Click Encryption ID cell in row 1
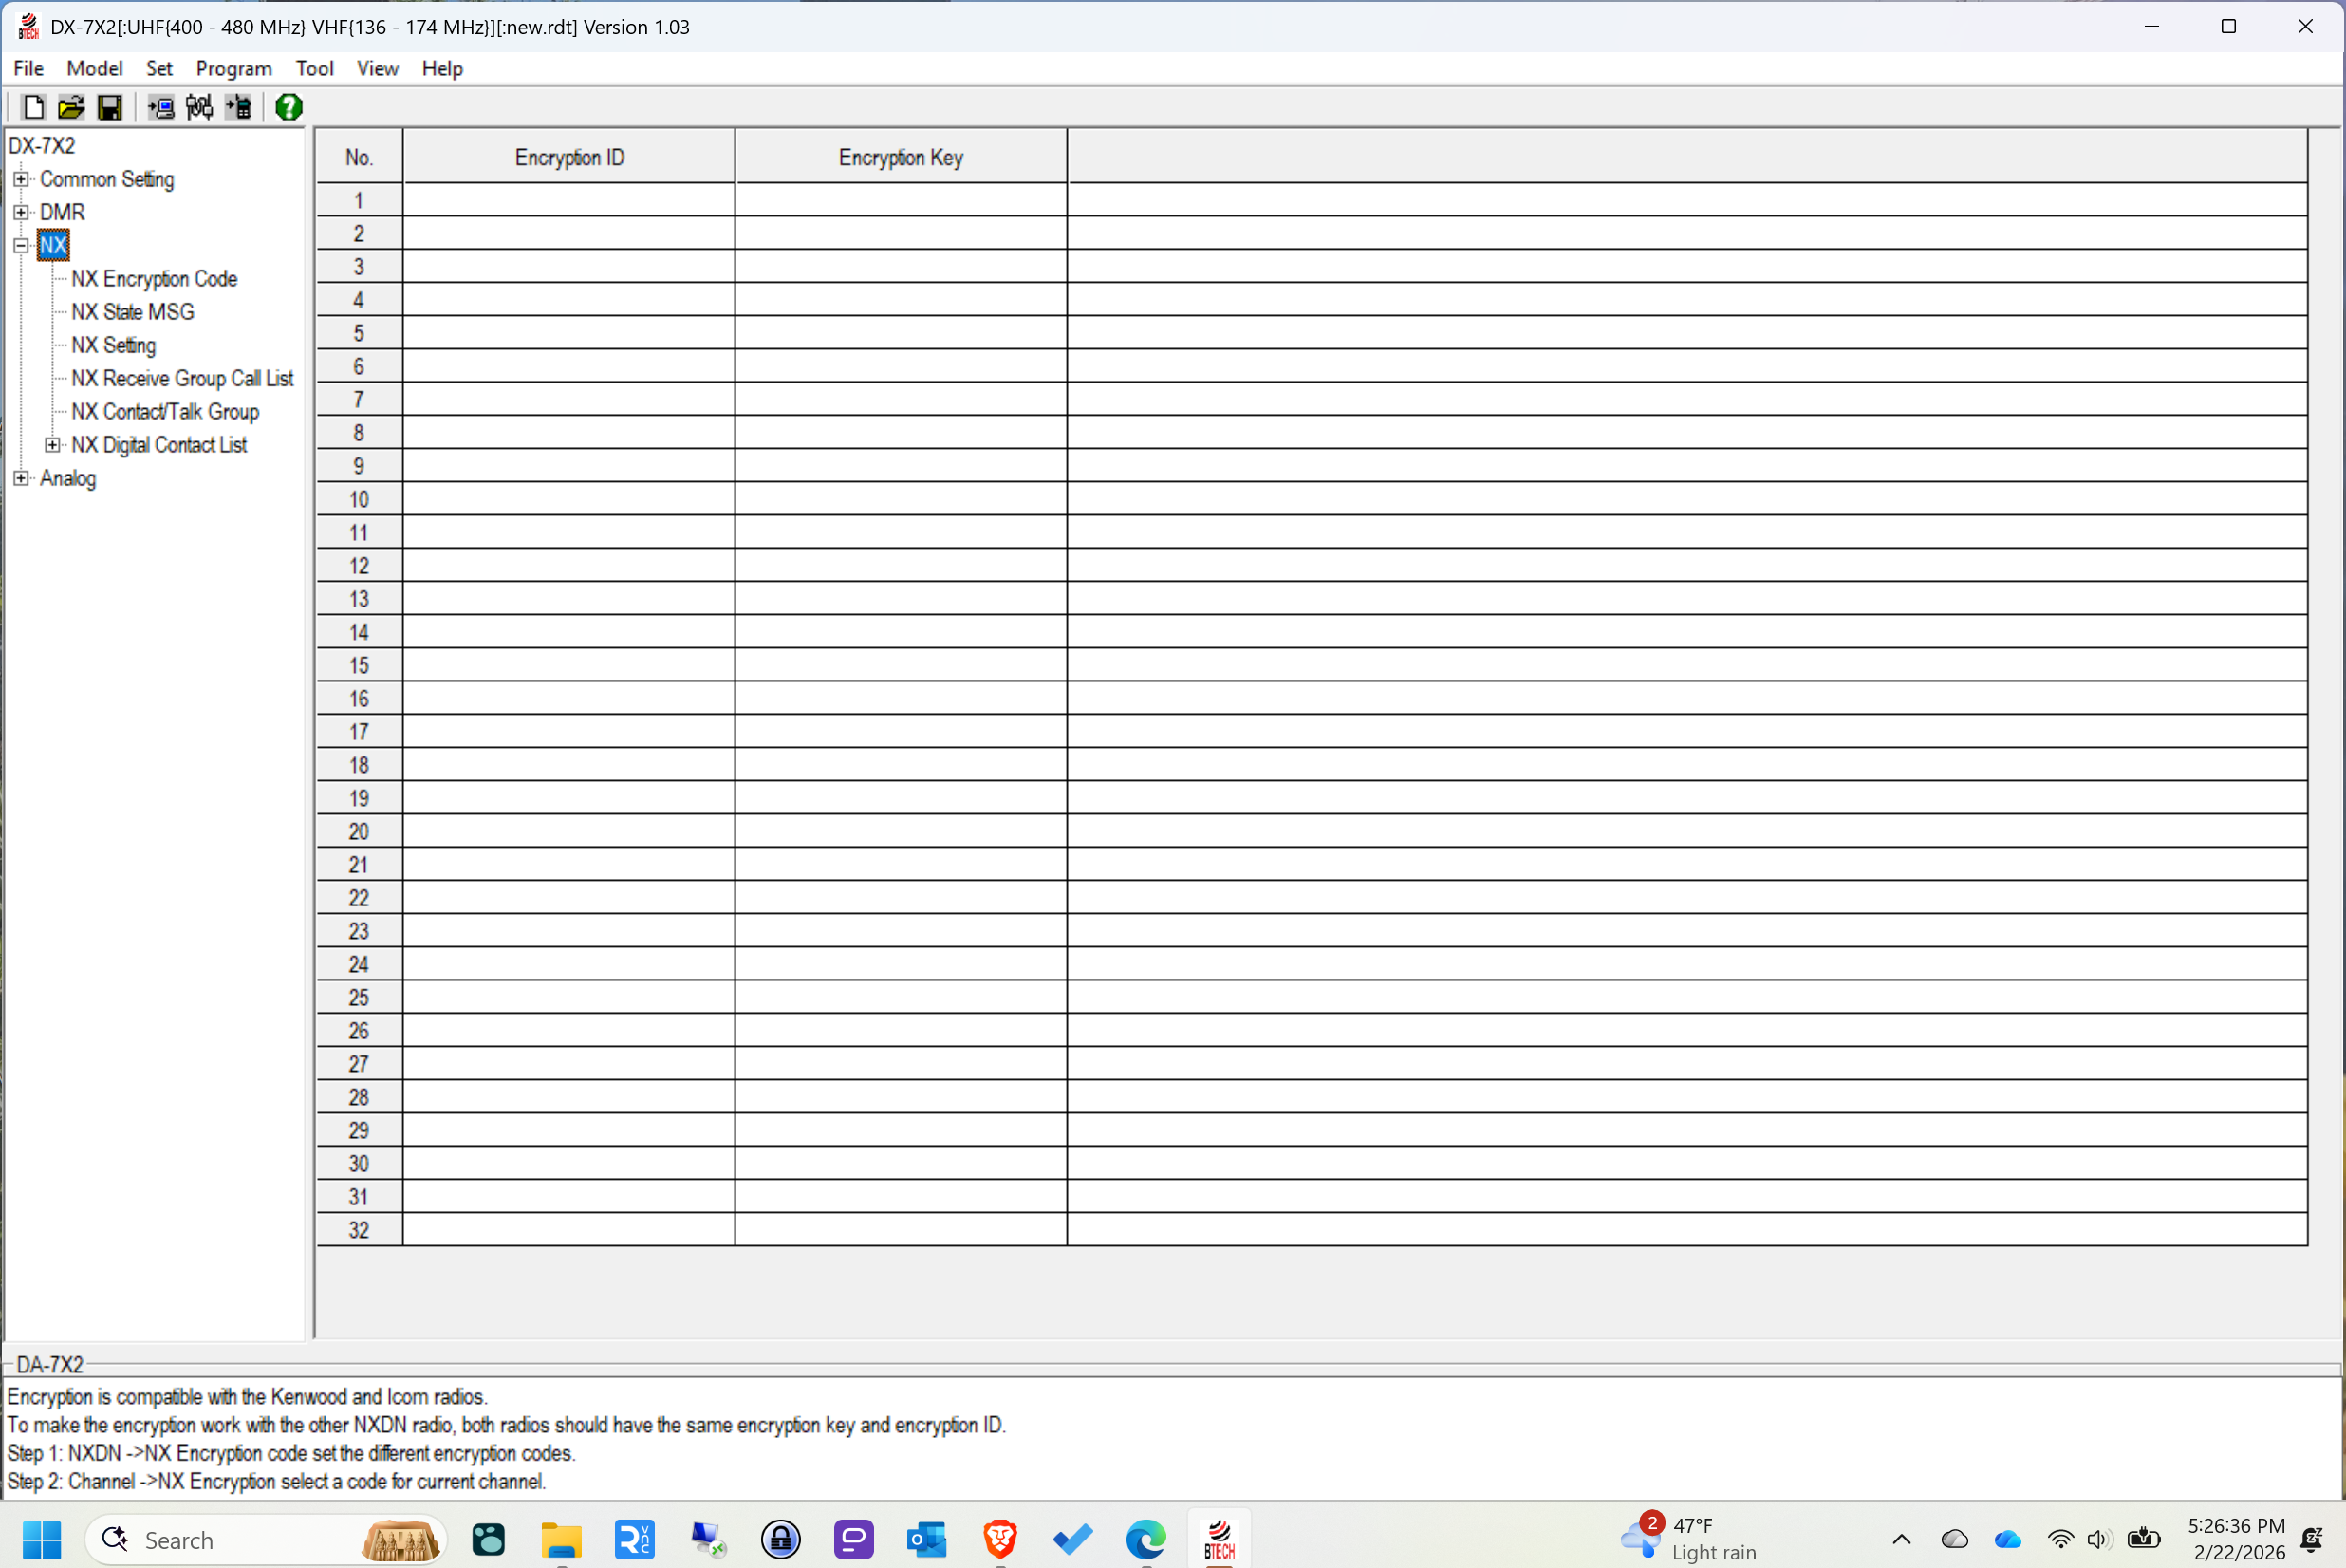Viewport: 2346px width, 1568px height. [568, 200]
